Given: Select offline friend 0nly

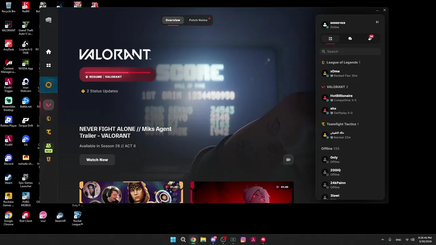Looking at the screenshot, I should click(x=350, y=160).
